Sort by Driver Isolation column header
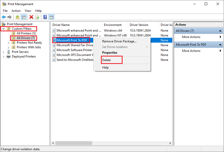Viewport: 224px width, 152px height. 166,25
